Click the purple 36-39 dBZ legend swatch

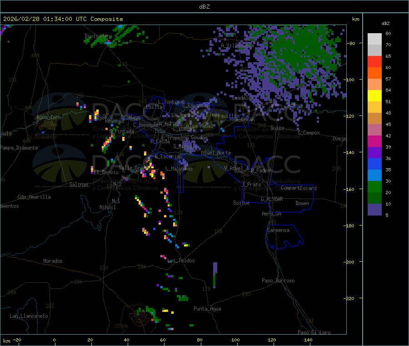(x=374, y=153)
